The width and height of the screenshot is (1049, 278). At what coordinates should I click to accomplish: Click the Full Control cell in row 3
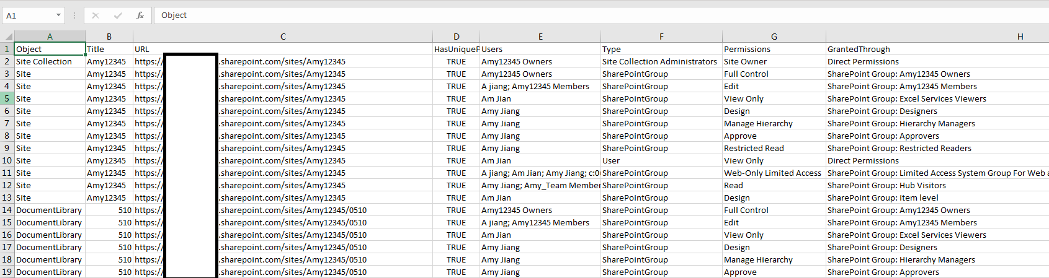click(x=774, y=74)
